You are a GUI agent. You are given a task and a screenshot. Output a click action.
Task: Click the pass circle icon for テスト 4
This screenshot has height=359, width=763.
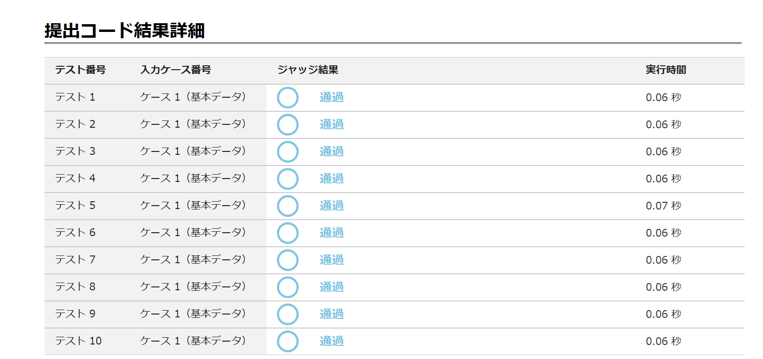coord(288,179)
